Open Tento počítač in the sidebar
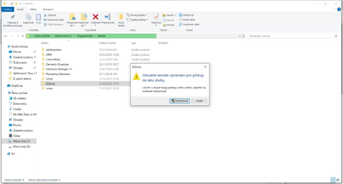 click(19, 93)
